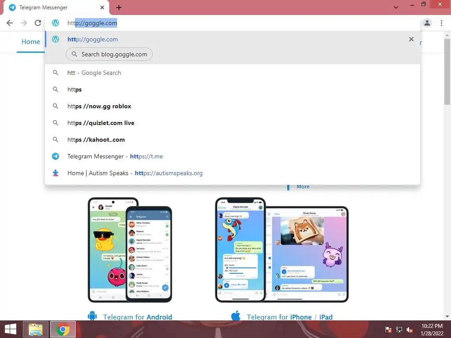Choose 'https //quizlet.com live' suggestion
The image size is (451, 338).
tap(233, 123)
